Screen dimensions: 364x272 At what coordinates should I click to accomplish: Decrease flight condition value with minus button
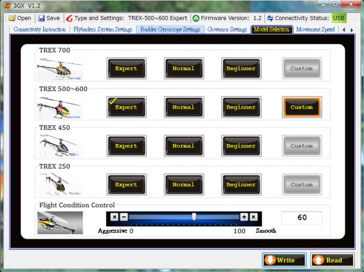click(x=124, y=217)
